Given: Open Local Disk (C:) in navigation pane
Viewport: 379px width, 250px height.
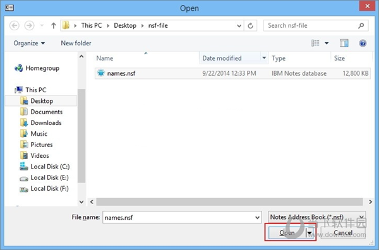Looking at the screenshot, I should (x=50, y=167).
